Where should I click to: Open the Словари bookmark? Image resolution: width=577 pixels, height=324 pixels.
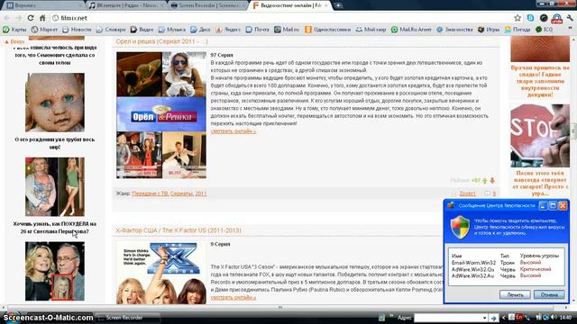click(x=111, y=30)
